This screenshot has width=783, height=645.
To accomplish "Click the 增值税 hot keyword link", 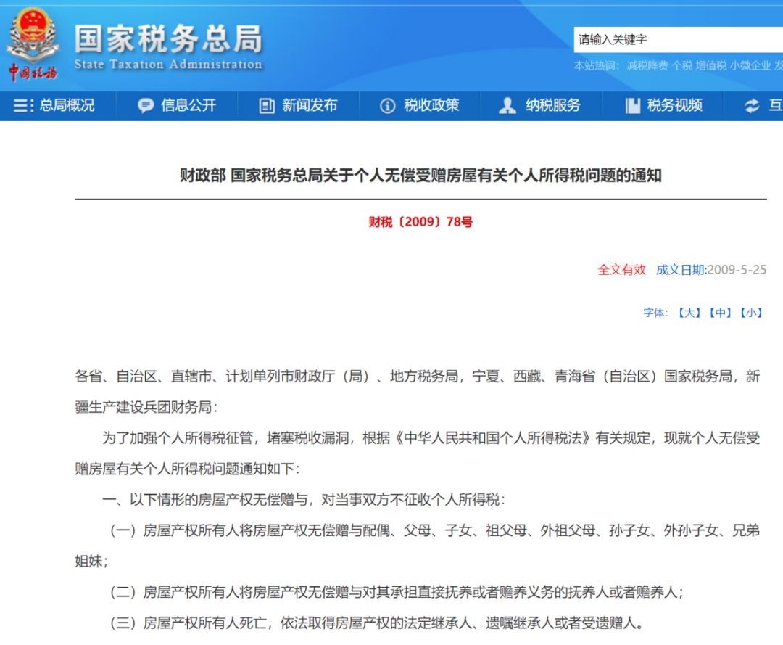I will click(x=711, y=65).
